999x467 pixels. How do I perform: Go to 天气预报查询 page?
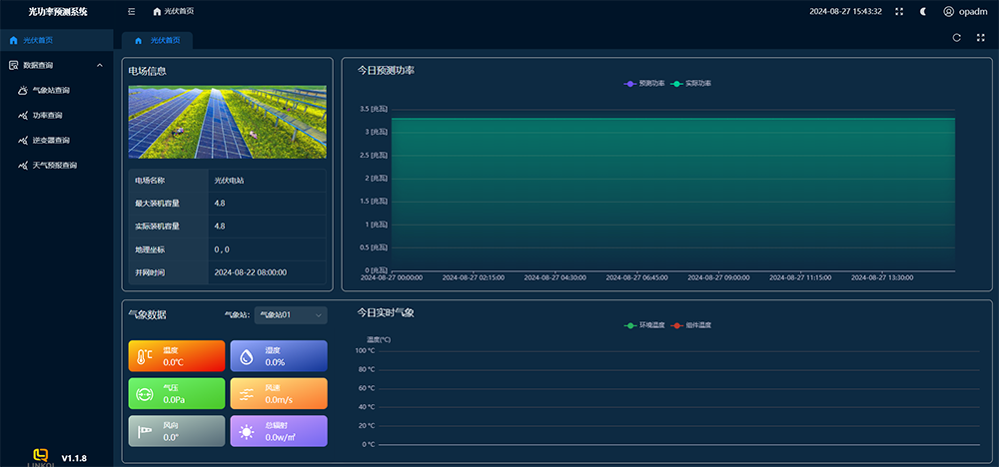[54, 165]
